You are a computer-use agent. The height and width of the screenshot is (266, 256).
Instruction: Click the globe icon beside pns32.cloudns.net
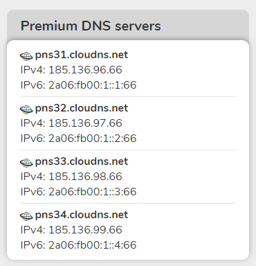click(26, 109)
